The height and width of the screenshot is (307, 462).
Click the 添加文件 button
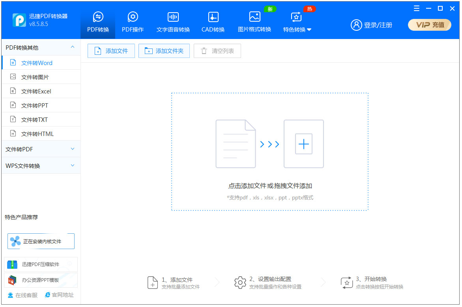click(111, 50)
